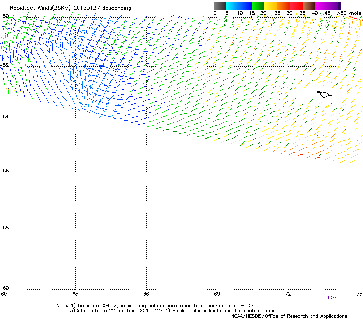Click the latitude axis label -60
Screen dimensions: 363x319
tap(4, 288)
